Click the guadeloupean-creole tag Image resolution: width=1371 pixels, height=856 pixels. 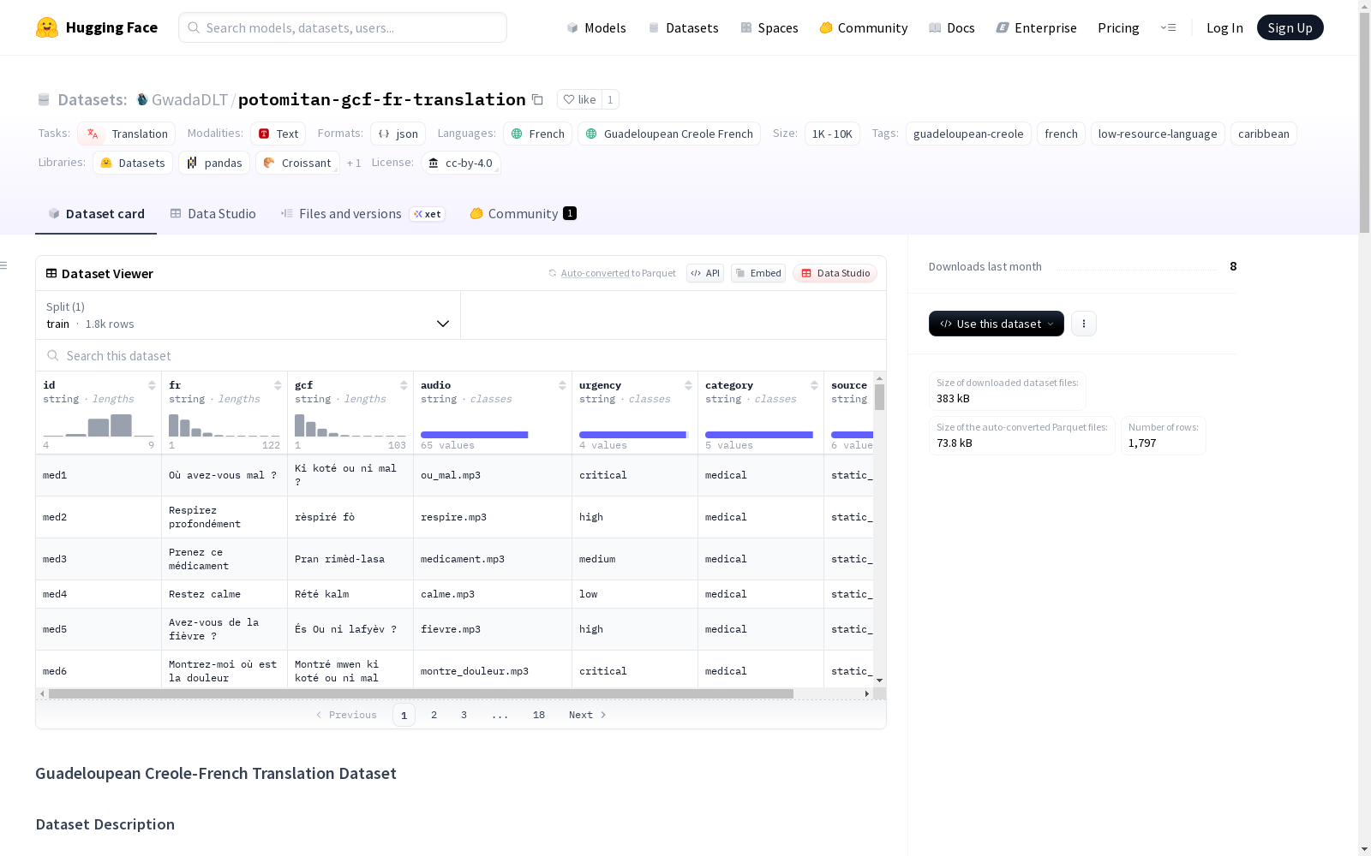click(x=968, y=134)
